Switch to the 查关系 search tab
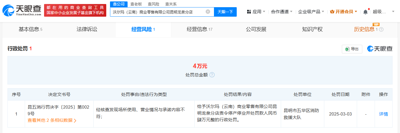This screenshot has width=400, height=133. 171,4
